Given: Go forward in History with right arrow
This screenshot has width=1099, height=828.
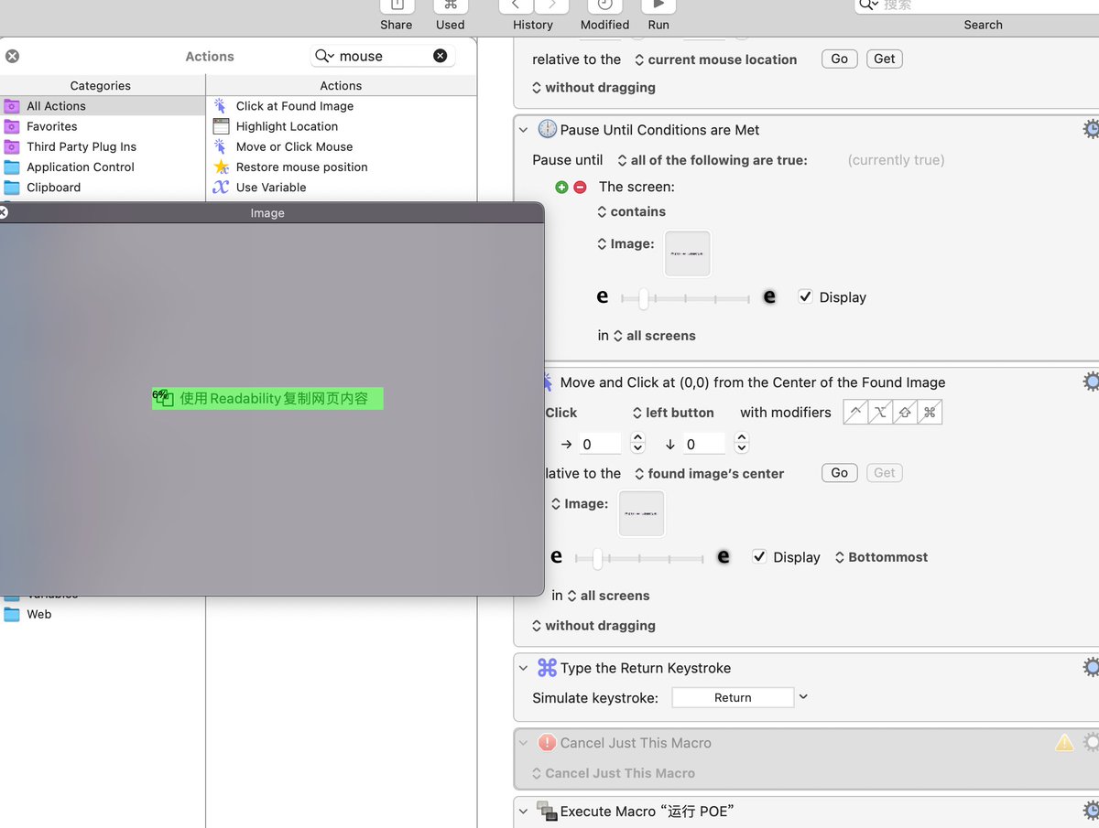Looking at the screenshot, I should point(552,5).
